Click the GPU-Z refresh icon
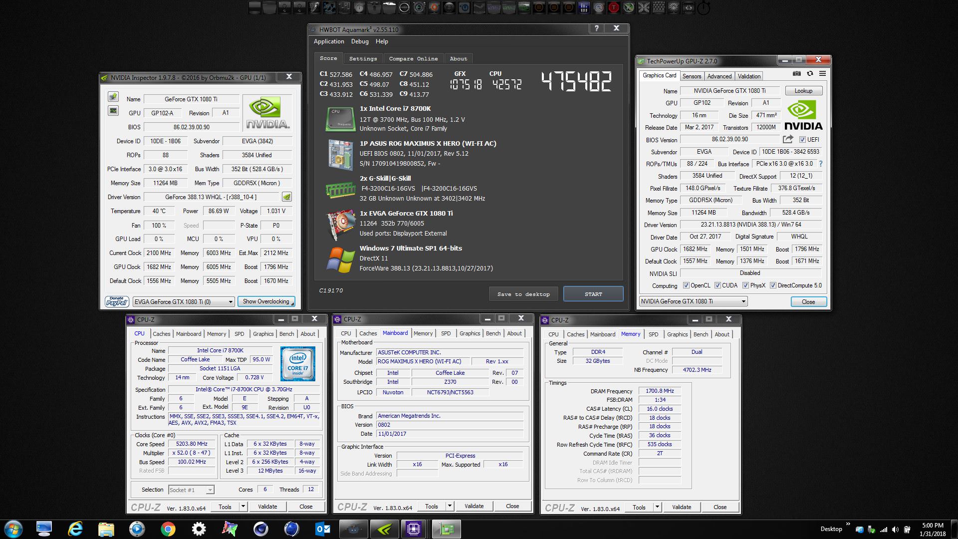The width and height of the screenshot is (958, 539). point(810,74)
